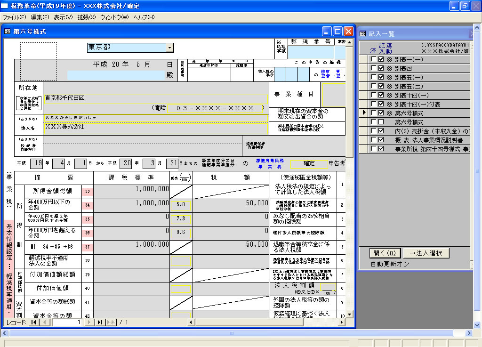Open the ファイル(F) menu
The height and width of the screenshot is (347, 482).
[14, 17]
